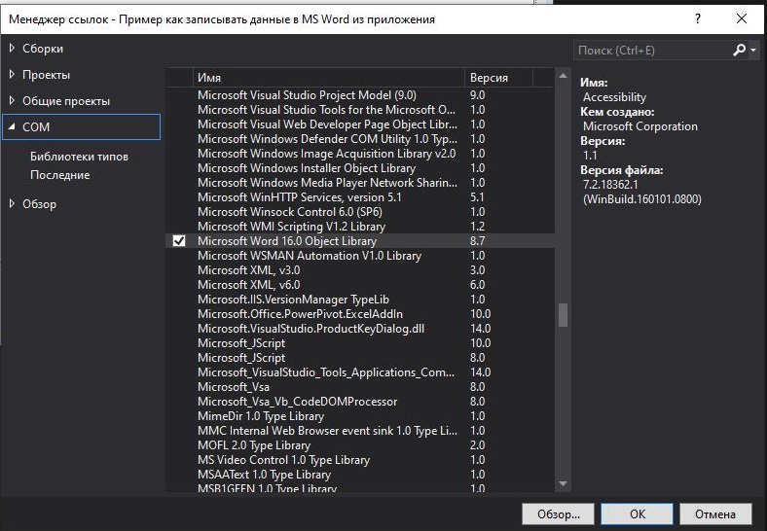
Task: Confirm with the OK button
Action: pyautogui.click(x=638, y=513)
